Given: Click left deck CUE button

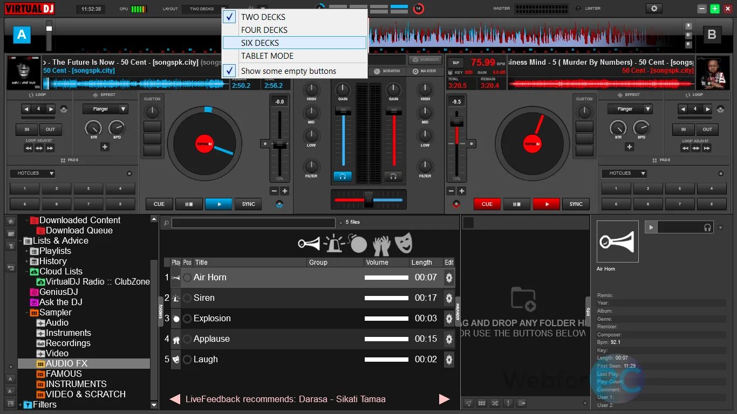Looking at the screenshot, I should (x=159, y=204).
